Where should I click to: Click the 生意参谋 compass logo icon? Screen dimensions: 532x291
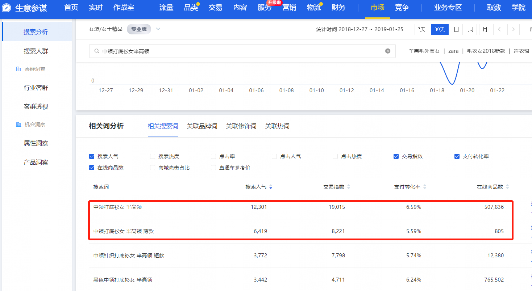pos(7,8)
